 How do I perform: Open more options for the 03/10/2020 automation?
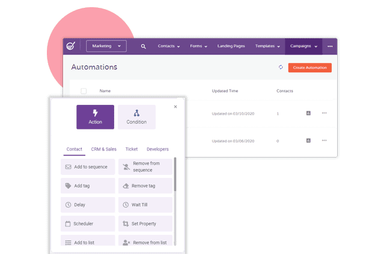click(324, 113)
